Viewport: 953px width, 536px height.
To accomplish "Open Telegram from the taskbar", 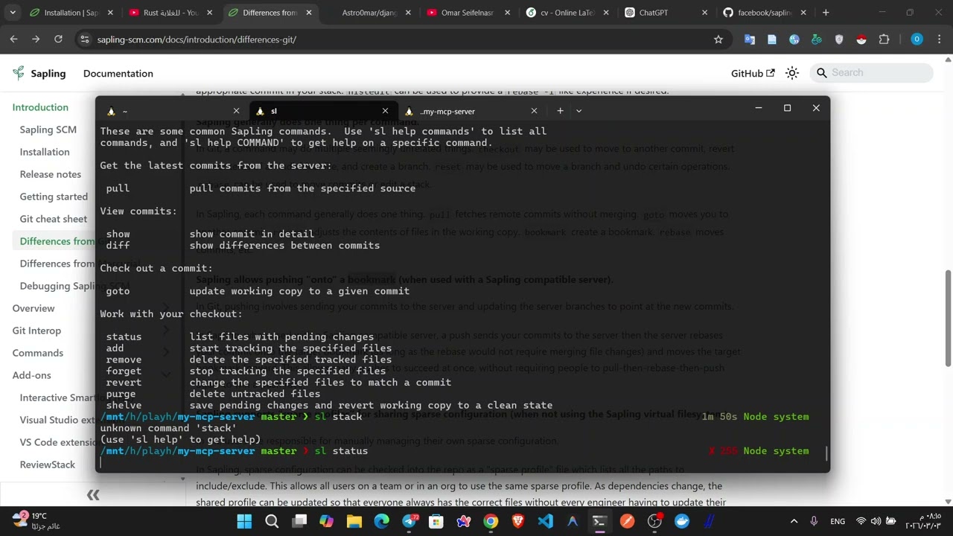I will point(409,521).
